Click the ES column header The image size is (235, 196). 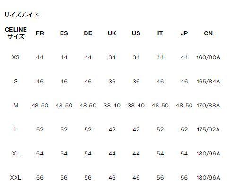pos(64,33)
